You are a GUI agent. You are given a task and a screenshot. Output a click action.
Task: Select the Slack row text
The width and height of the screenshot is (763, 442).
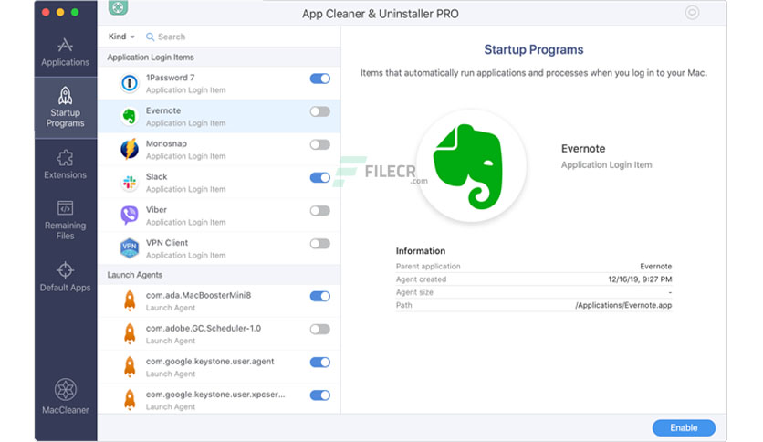[x=156, y=176]
